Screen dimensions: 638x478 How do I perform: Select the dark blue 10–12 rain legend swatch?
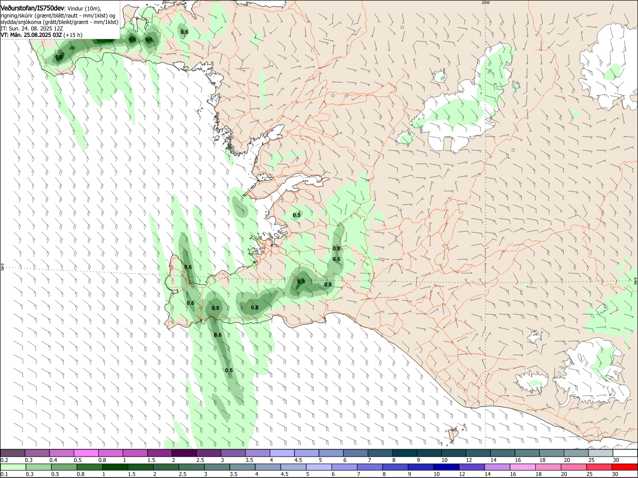[x=446, y=468]
